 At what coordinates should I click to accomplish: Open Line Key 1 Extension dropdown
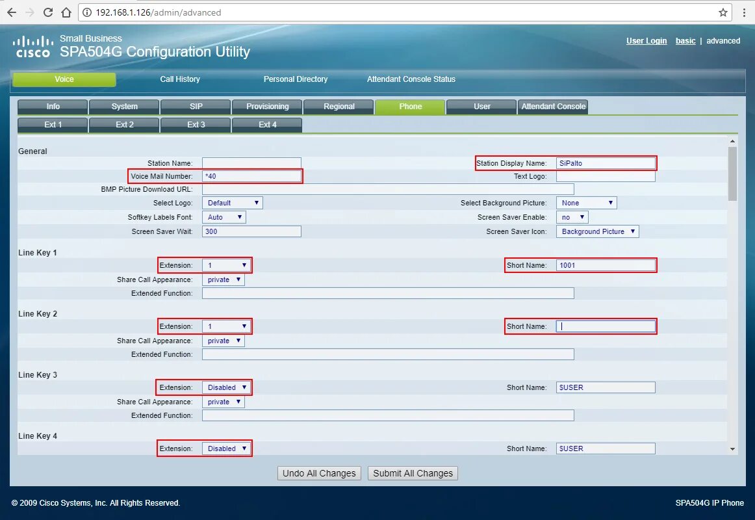click(226, 265)
